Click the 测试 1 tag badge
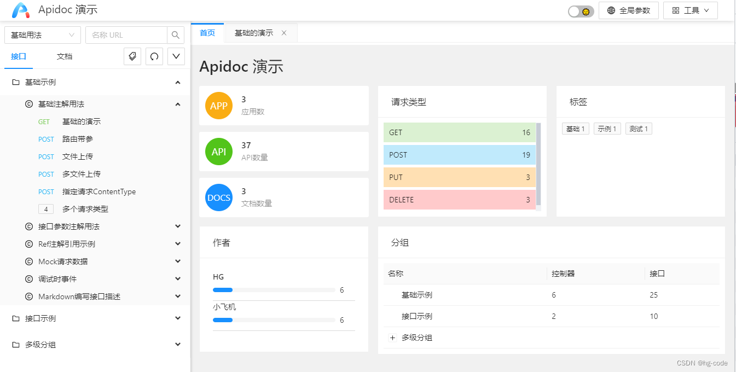736x372 pixels. point(638,128)
